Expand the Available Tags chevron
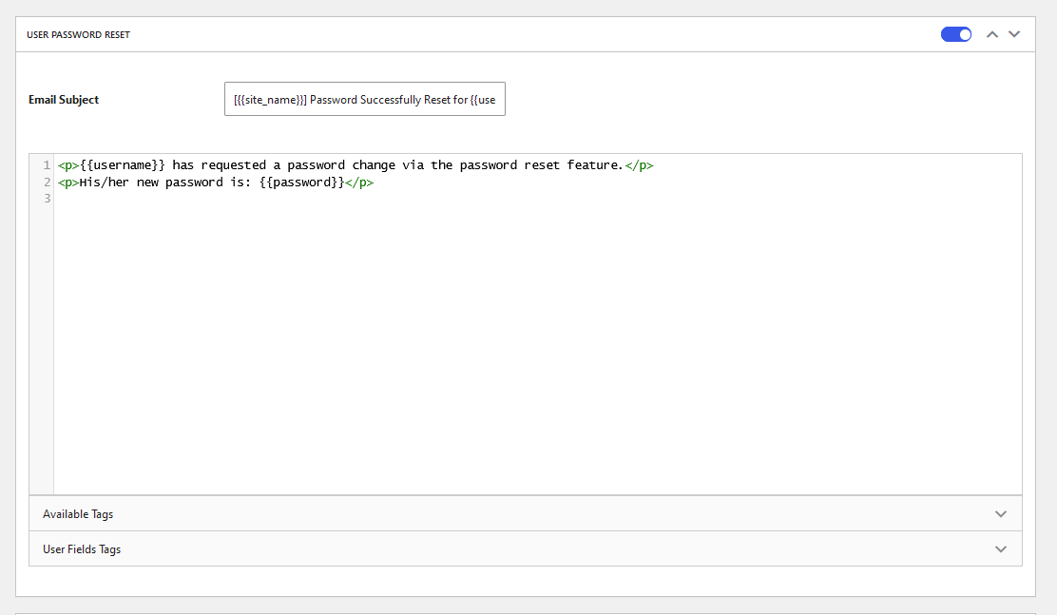The image size is (1057, 615). pyautogui.click(x=1000, y=513)
